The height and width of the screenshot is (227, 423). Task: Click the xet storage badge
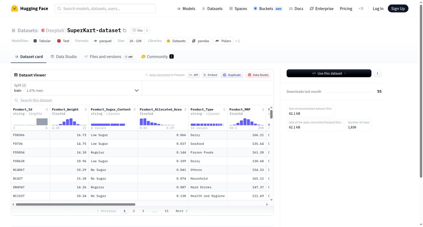[x=129, y=57]
